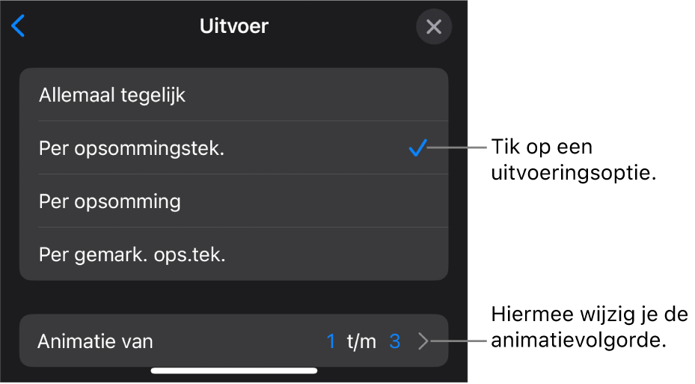The height and width of the screenshot is (384, 695).
Task: Click the 't/m' text between range numbers
Action: [x=362, y=342]
